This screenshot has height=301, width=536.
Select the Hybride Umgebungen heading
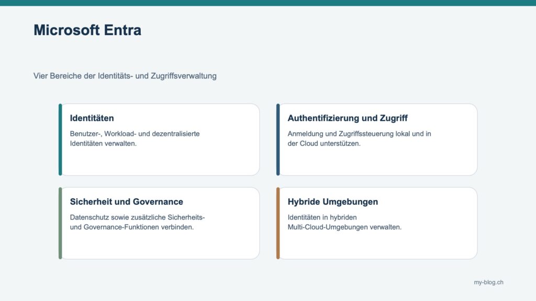(x=332, y=202)
